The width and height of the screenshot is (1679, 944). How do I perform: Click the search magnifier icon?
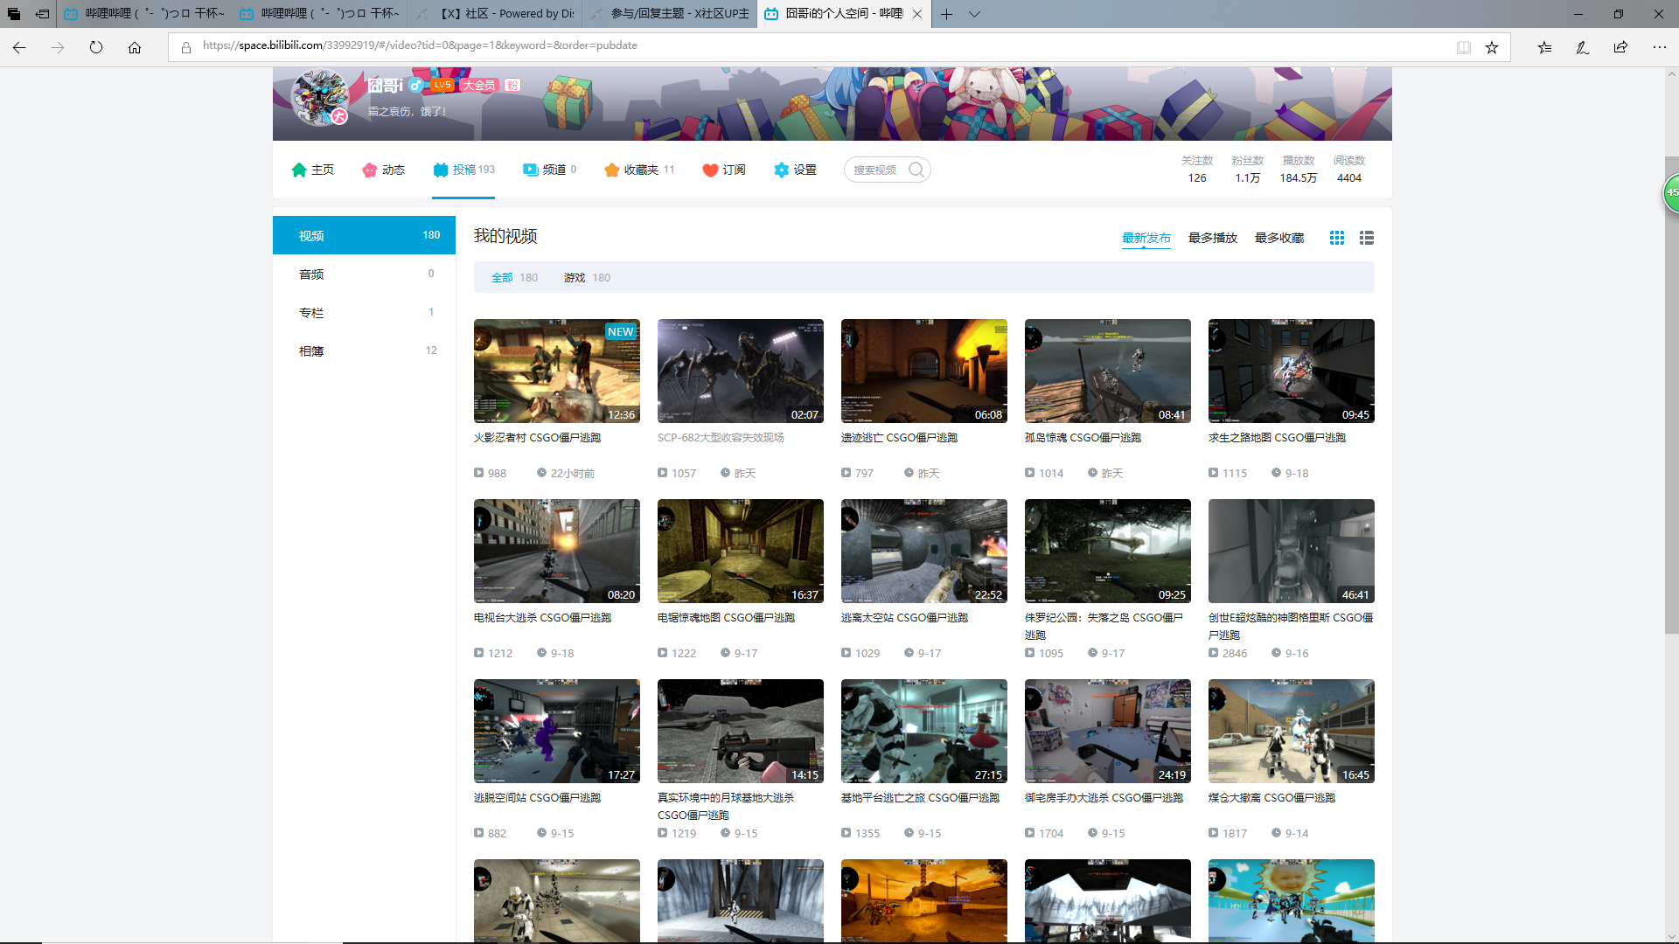coord(916,170)
